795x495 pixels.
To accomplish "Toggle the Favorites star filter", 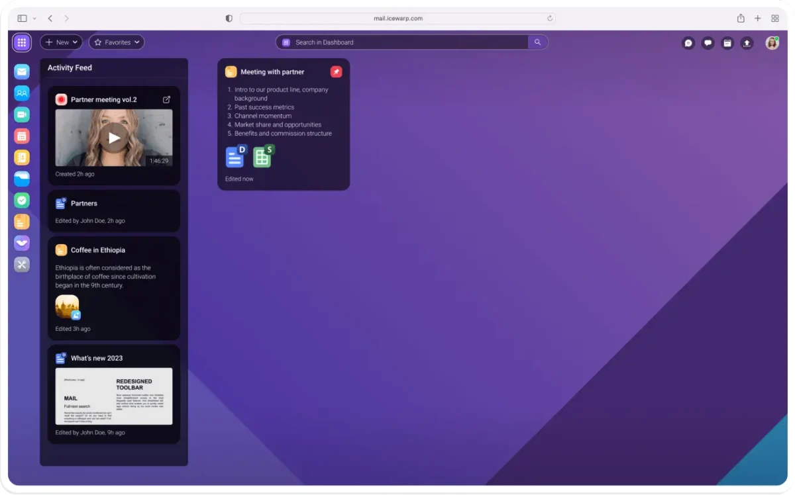I will 98,42.
